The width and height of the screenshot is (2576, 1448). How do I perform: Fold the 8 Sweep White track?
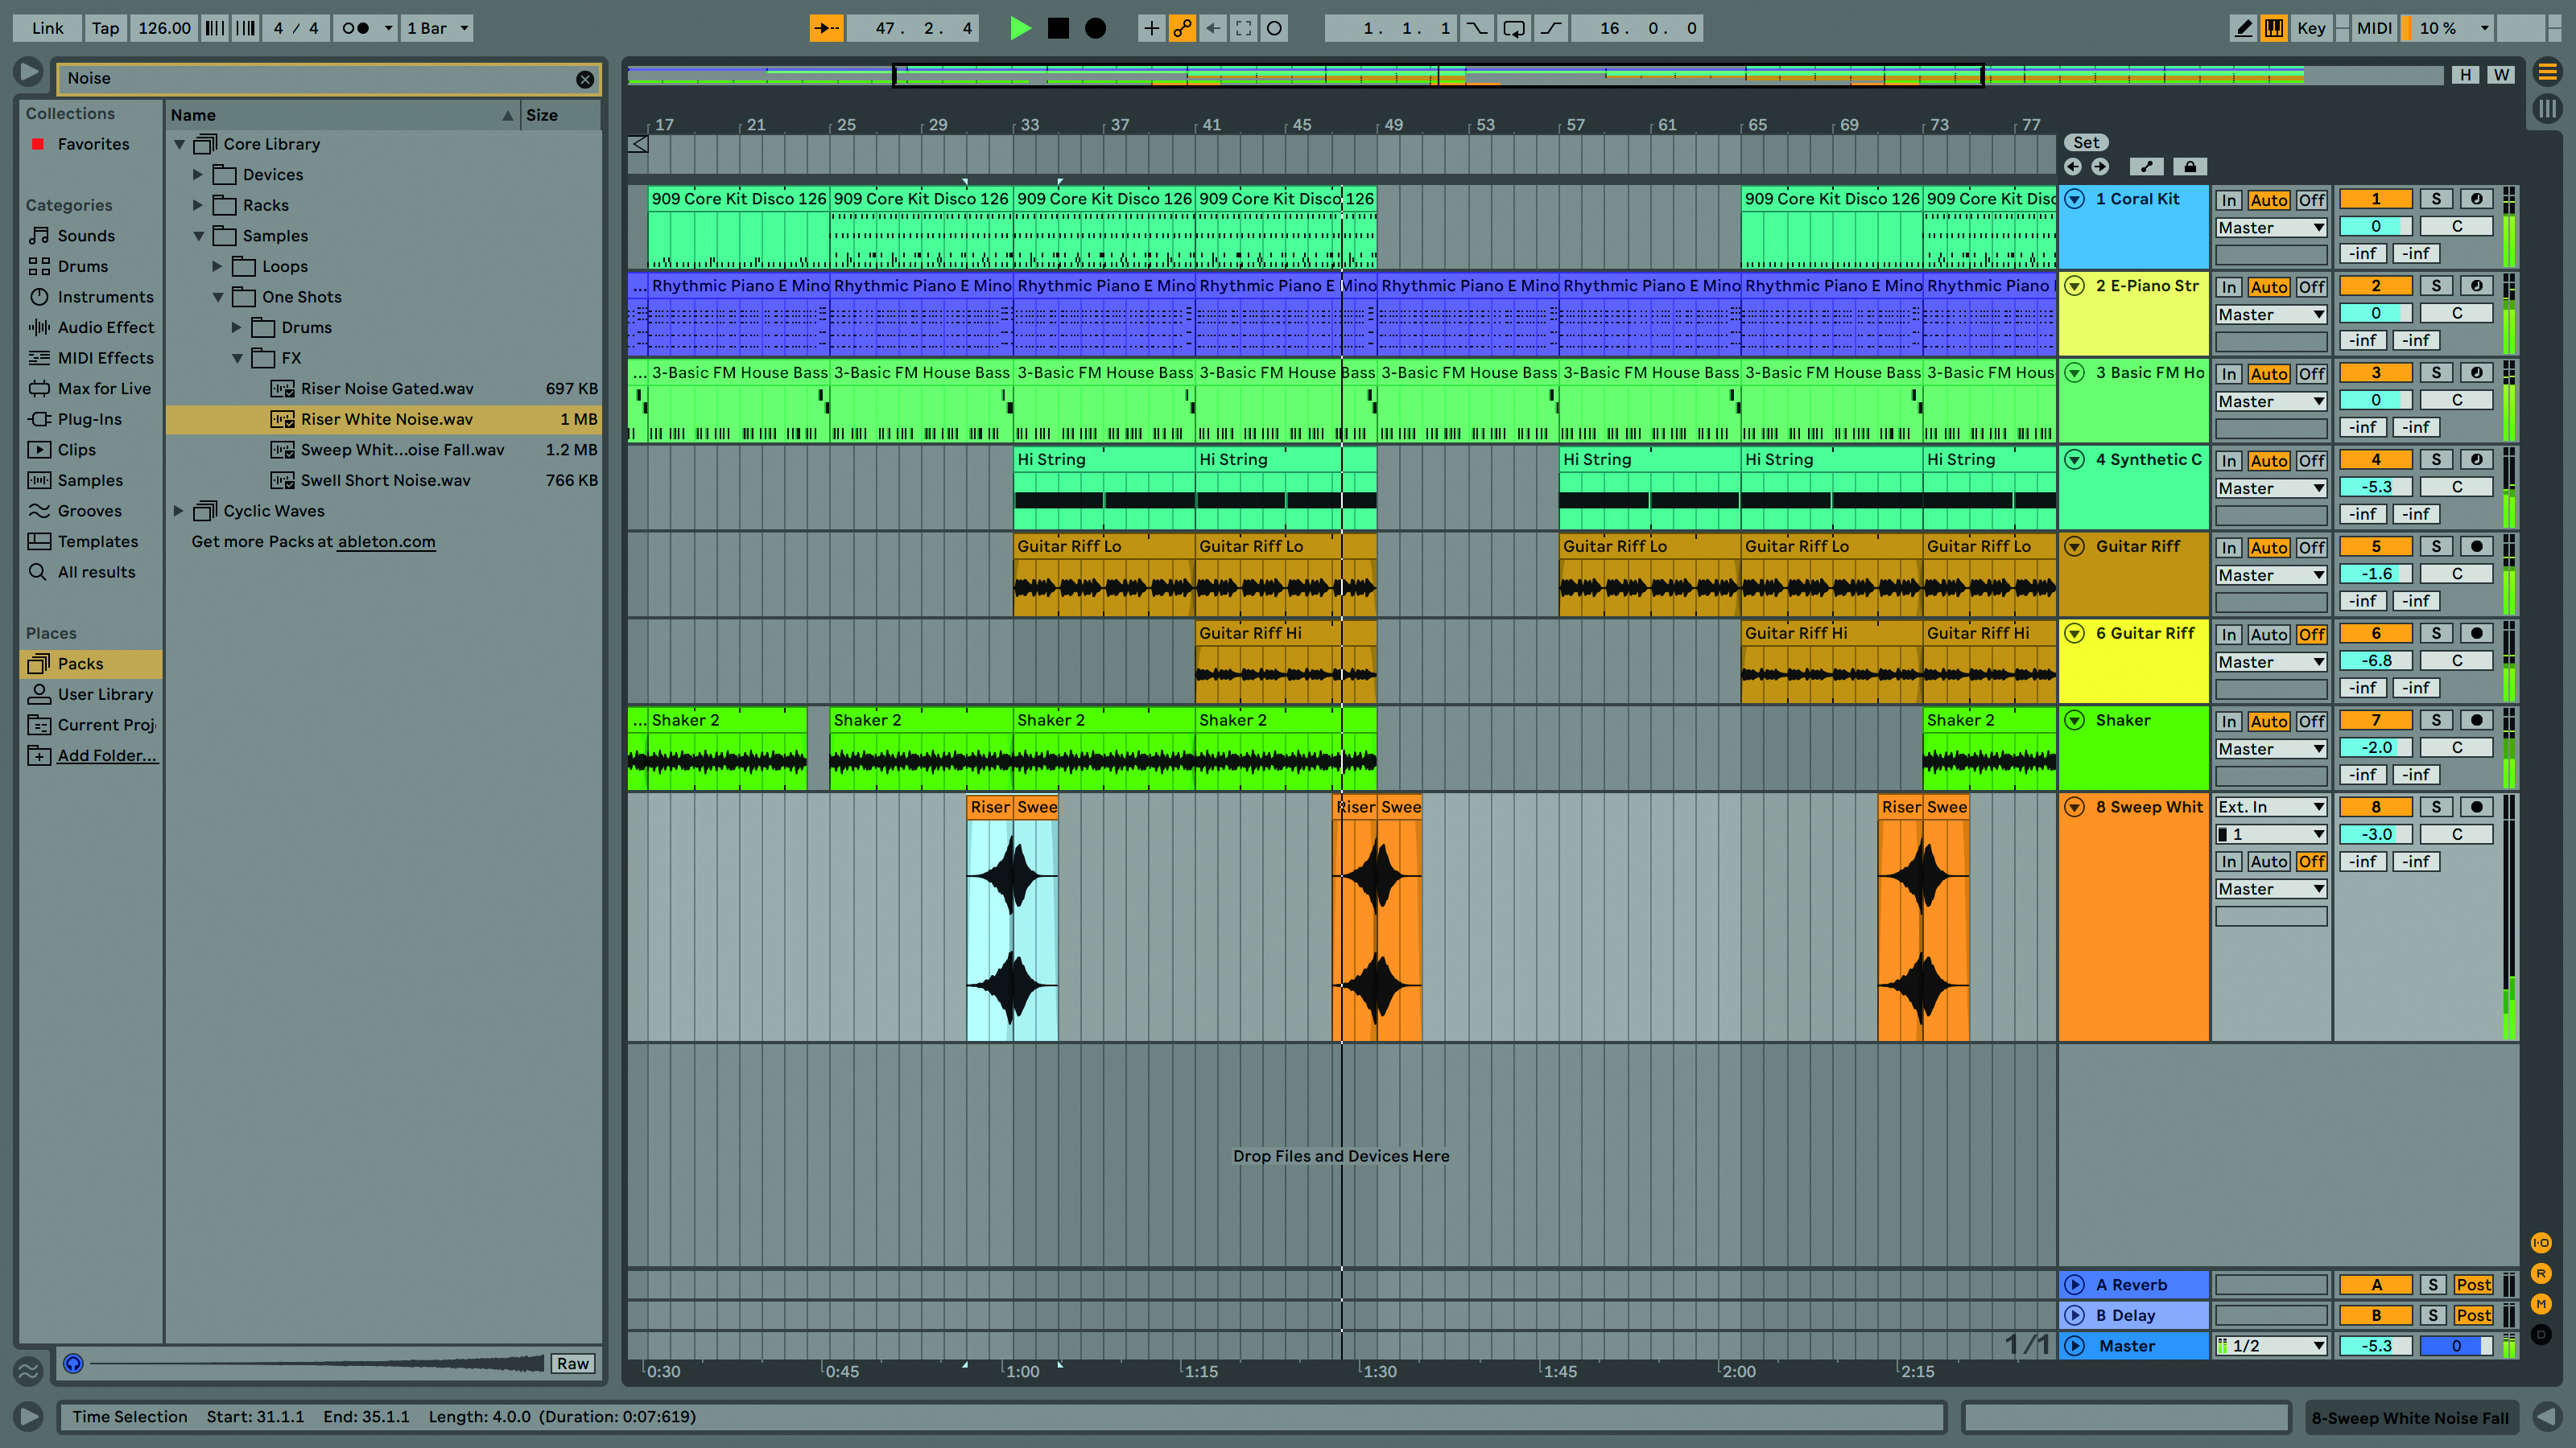click(2075, 808)
